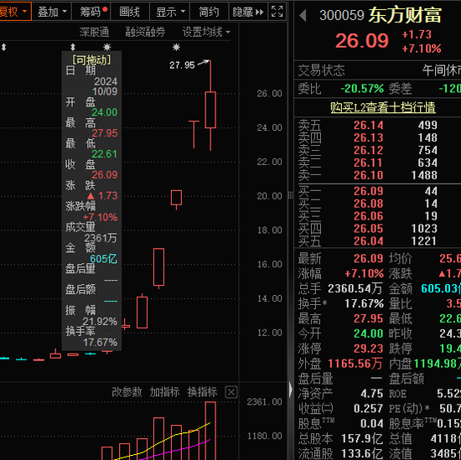Screen dimensions: 461x460
Task: Click 金额 value 605亿 in info box
Action: coord(103,259)
